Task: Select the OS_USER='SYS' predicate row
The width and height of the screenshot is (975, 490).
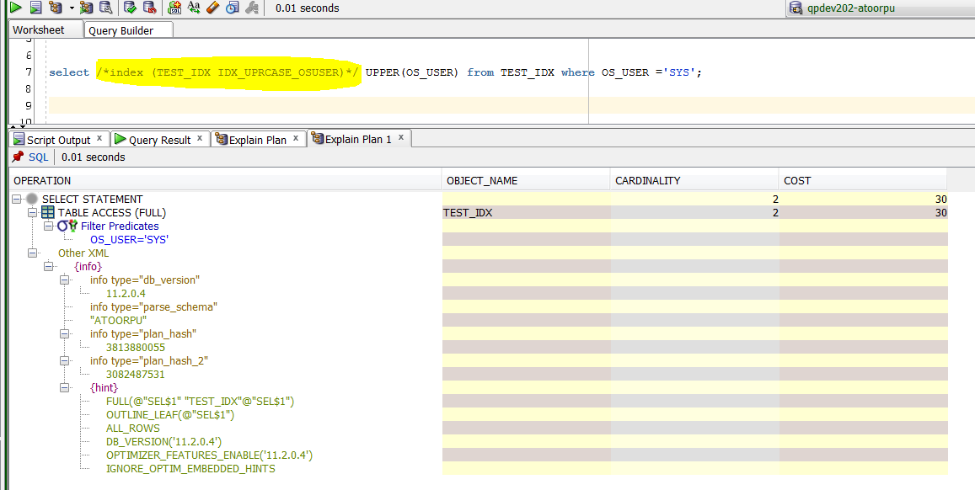Action: click(x=129, y=240)
